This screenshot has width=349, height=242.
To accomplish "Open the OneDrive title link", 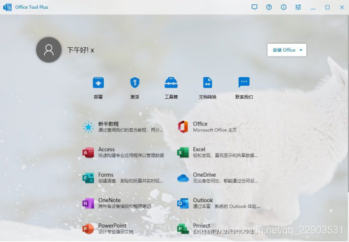I will [204, 175].
